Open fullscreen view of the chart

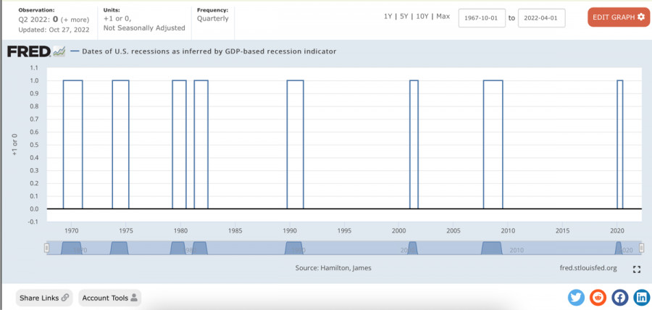pyautogui.click(x=637, y=269)
